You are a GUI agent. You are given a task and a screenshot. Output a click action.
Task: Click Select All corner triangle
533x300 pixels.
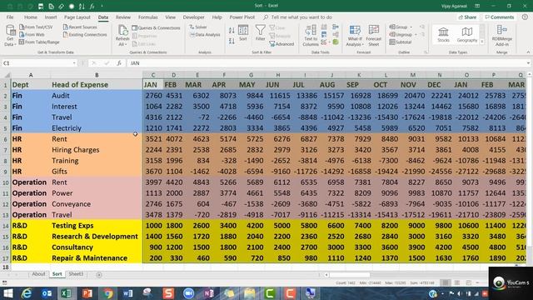pos(6,75)
